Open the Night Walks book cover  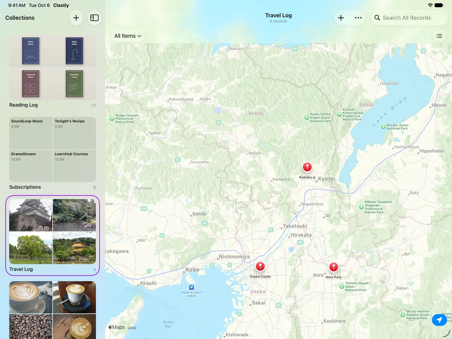[x=74, y=51]
